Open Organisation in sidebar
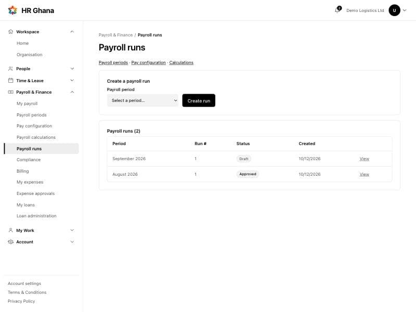This screenshot has height=312, width=416. [x=30, y=55]
